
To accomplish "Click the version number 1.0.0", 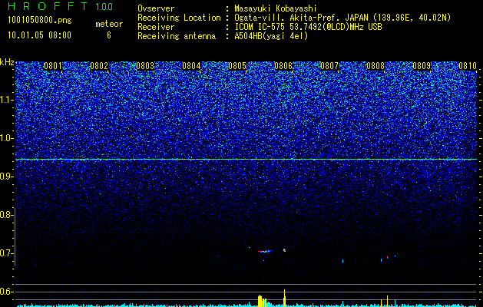I will coord(104,6).
